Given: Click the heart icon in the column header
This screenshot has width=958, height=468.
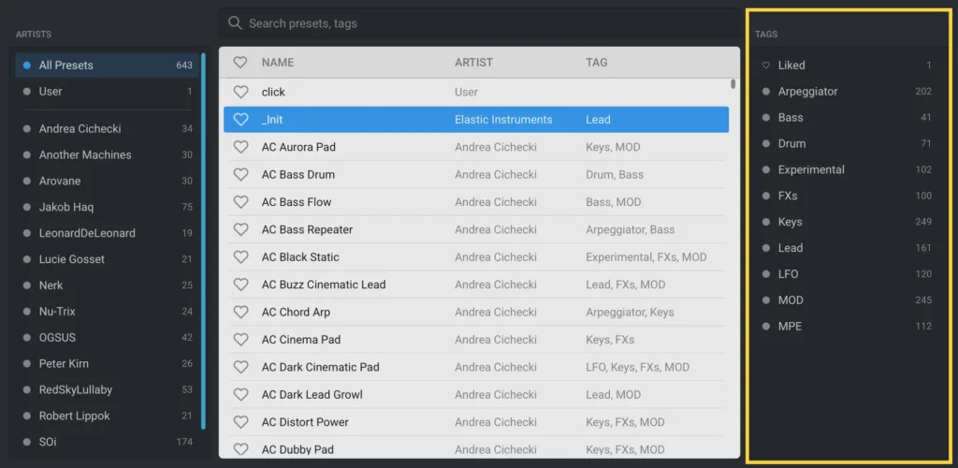Looking at the screenshot, I should pos(240,63).
